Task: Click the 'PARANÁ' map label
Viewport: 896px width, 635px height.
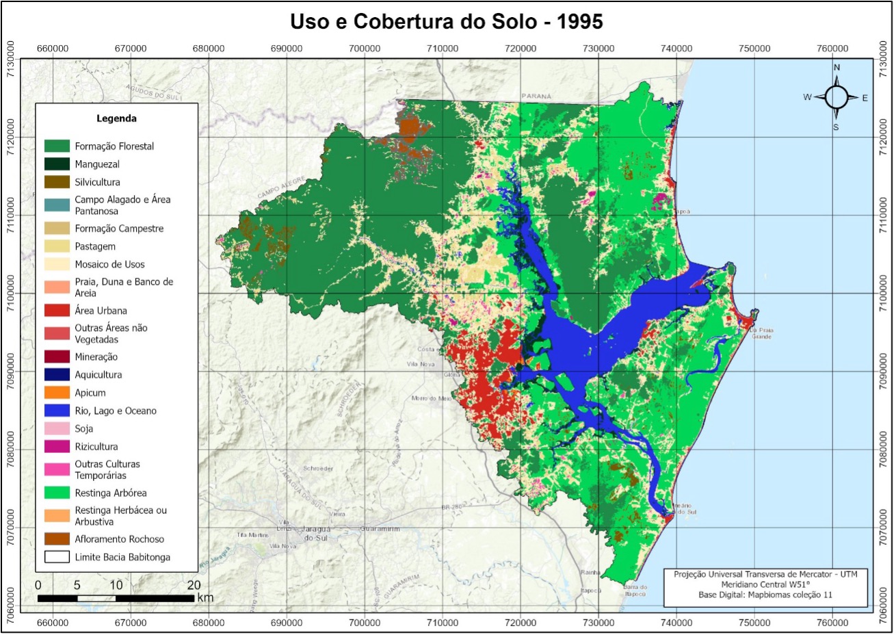Action: coord(536,96)
